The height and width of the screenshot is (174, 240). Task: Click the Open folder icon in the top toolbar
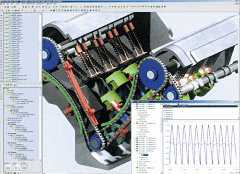[x=5, y=7]
